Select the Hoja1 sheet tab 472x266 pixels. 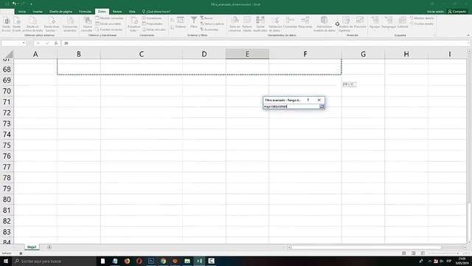pyautogui.click(x=32, y=247)
